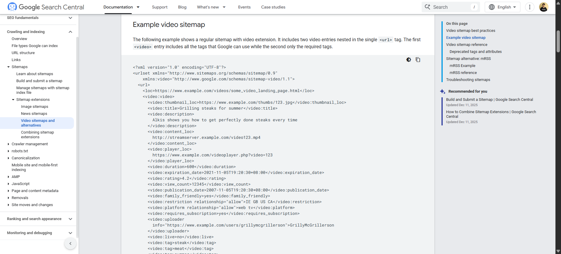Click the Google Search Central logo
Image resolution: width=561 pixels, height=254 pixels.
[46, 7]
